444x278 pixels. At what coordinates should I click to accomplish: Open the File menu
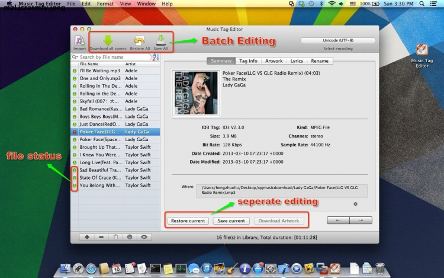point(71,4)
